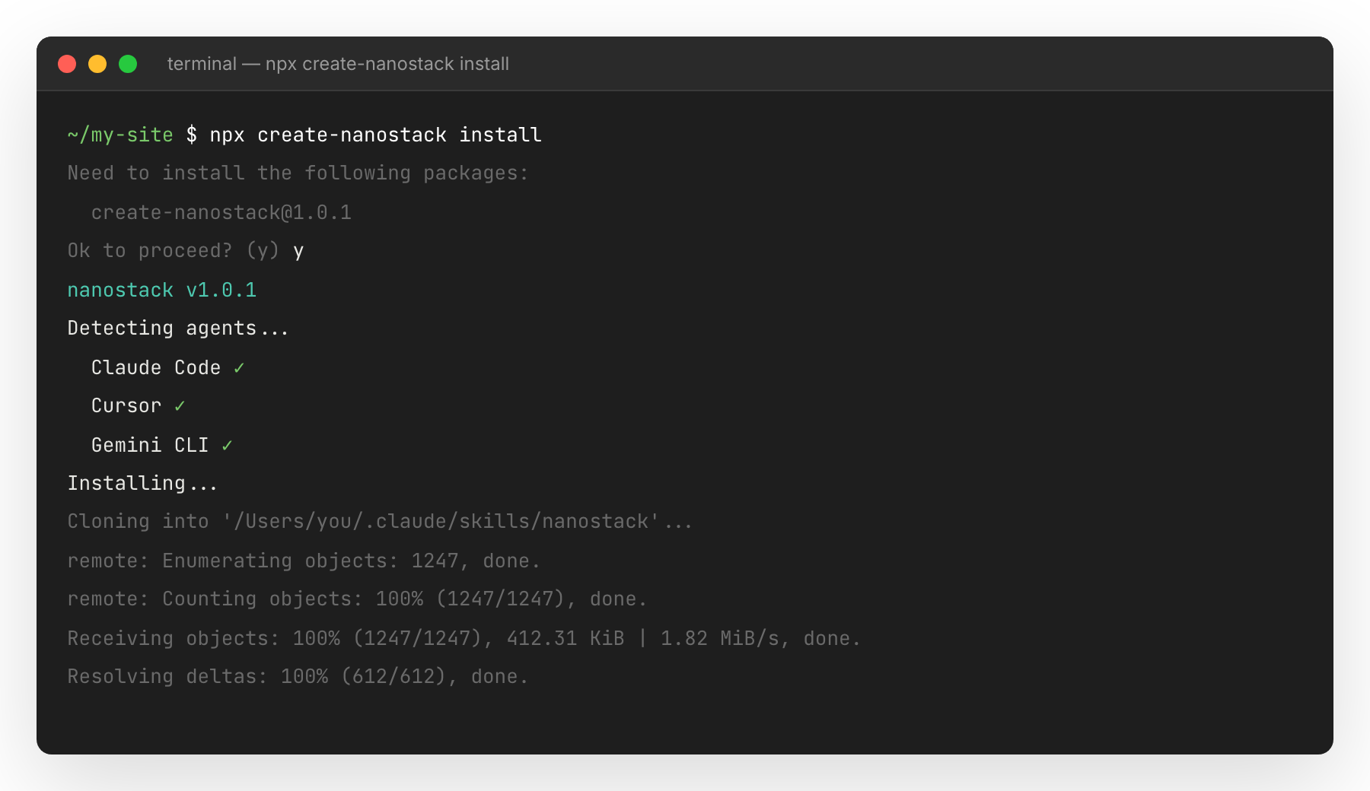The image size is (1370, 791).
Task: Select the green checkmark beside Cursor
Action: [180, 406]
